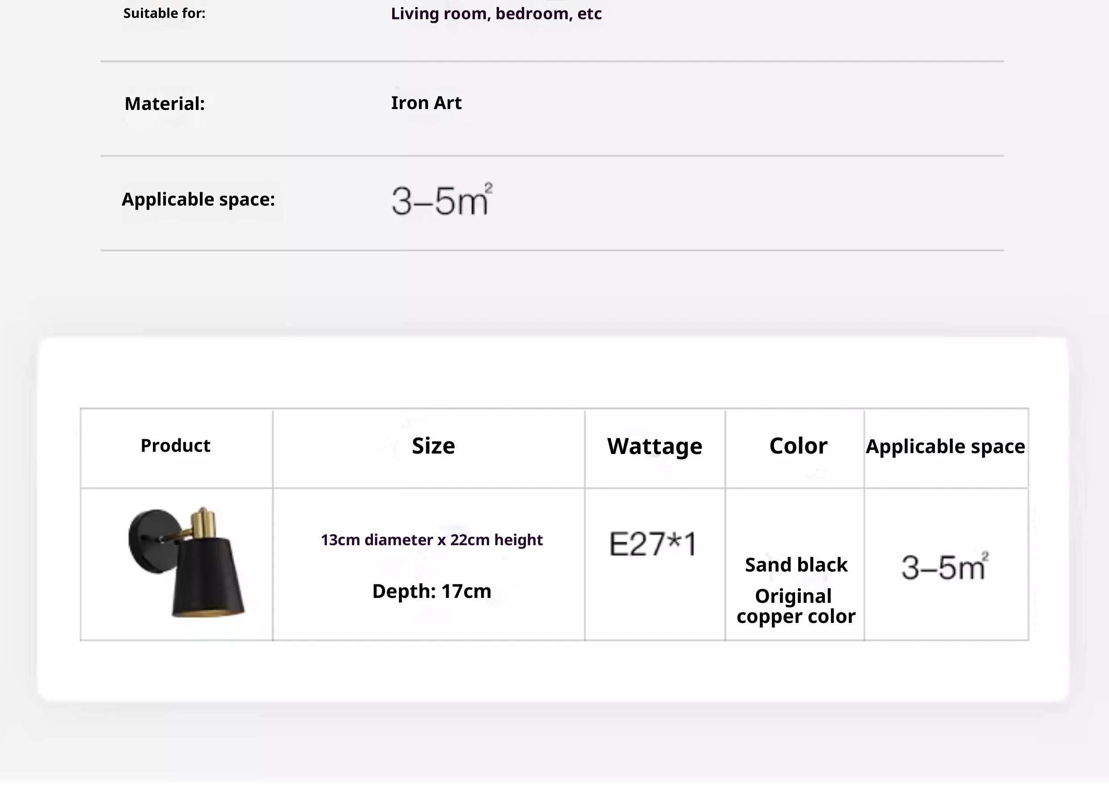The width and height of the screenshot is (1109, 799).
Task: Click the Color column header
Action: 798,446
